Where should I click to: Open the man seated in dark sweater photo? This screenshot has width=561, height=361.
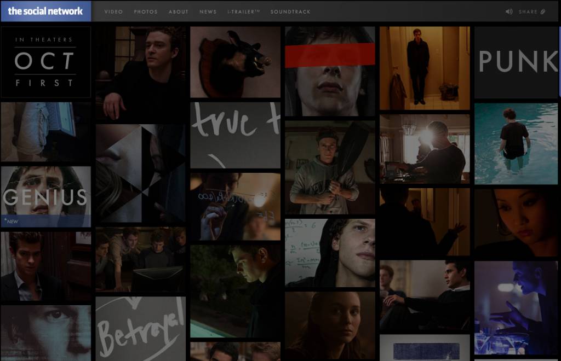point(141,73)
